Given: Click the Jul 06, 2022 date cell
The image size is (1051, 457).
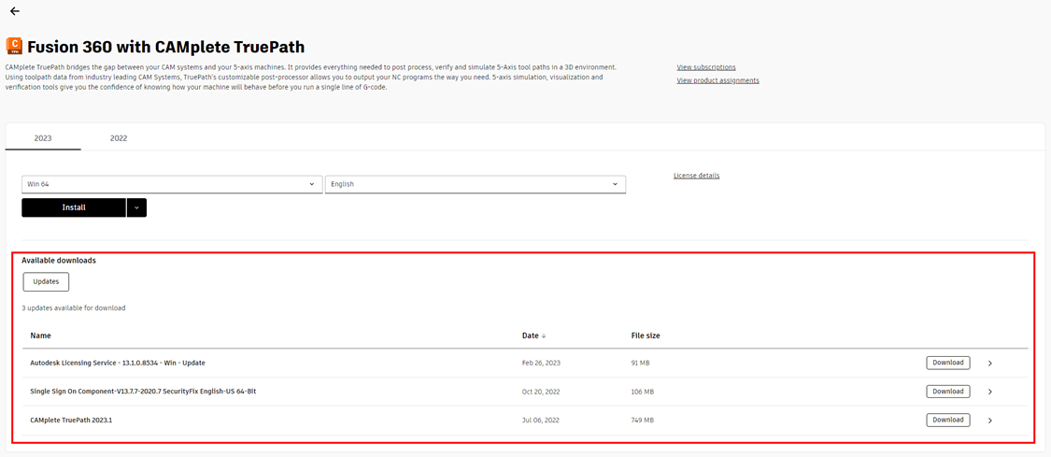Looking at the screenshot, I should [540, 421].
